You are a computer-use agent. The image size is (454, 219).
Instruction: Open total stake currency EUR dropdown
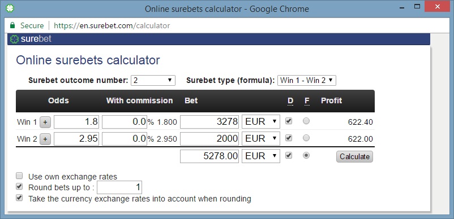pos(261,156)
